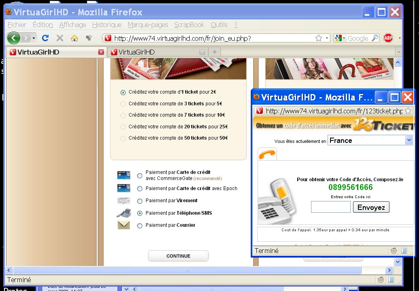
Task: Click the horizontal scrollbar left arrow
Action: tap(9, 270)
